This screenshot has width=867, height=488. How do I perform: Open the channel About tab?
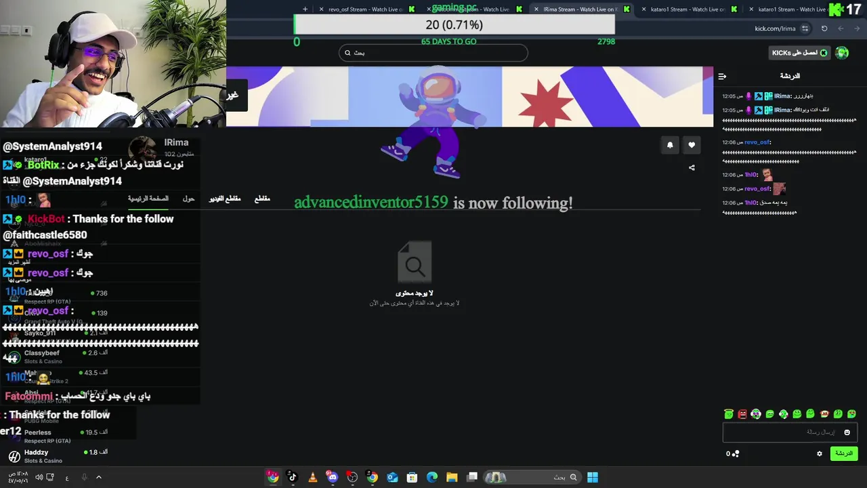[x=188, y=199]
